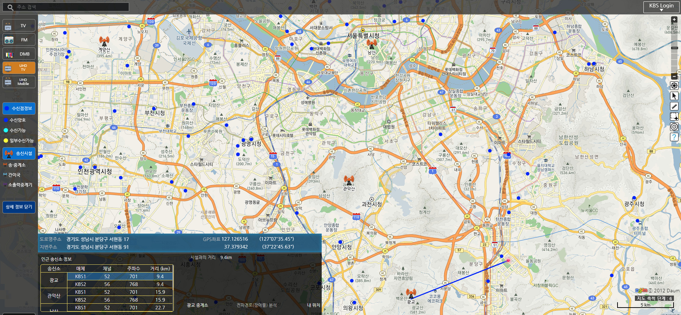This screenshot has width=681, height=315.
Task: Select the UHD TV mode
Action: click(x=19, y=68)
